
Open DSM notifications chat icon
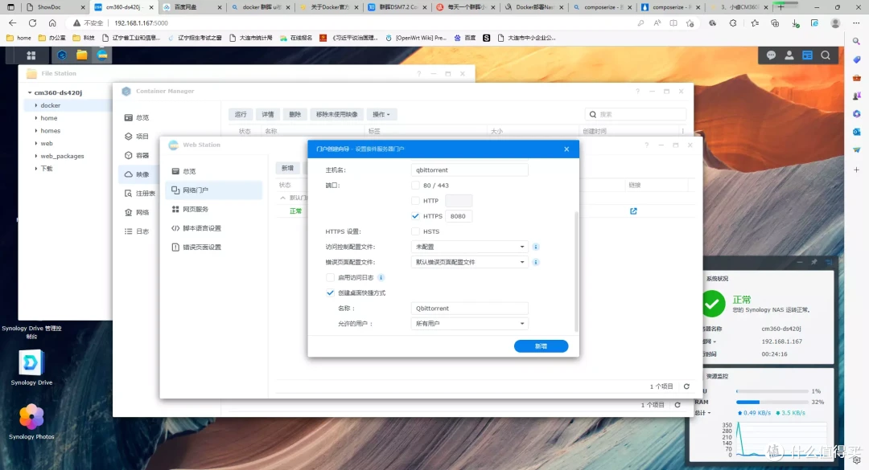[x=771, y=55]
